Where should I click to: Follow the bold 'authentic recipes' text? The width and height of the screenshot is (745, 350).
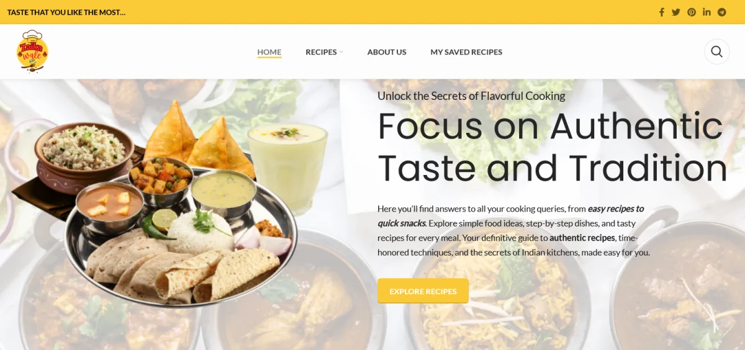(x=582, y=238)
